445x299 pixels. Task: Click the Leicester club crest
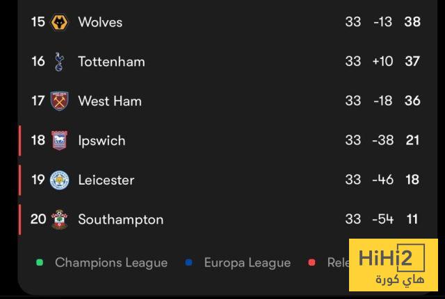(60, 180)
